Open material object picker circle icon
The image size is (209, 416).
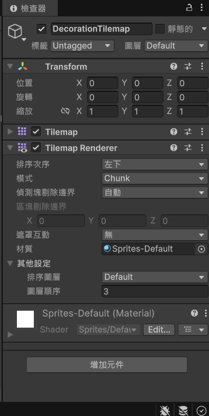[x=201, y=249]
